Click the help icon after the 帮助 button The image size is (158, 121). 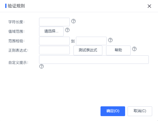click(x=134, y=49)
